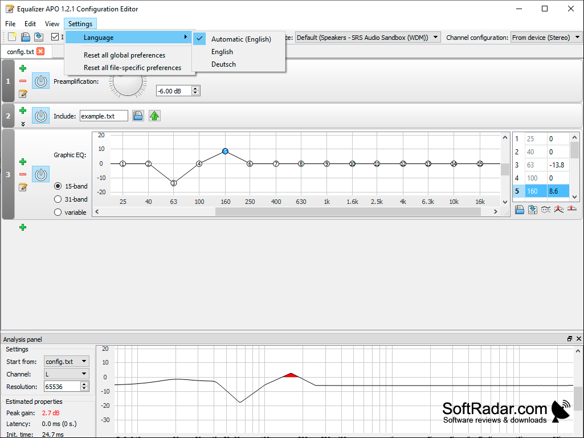
Task: Click the -13.8 gain cell
Action: pyautogui.click(x=558, y=165)
